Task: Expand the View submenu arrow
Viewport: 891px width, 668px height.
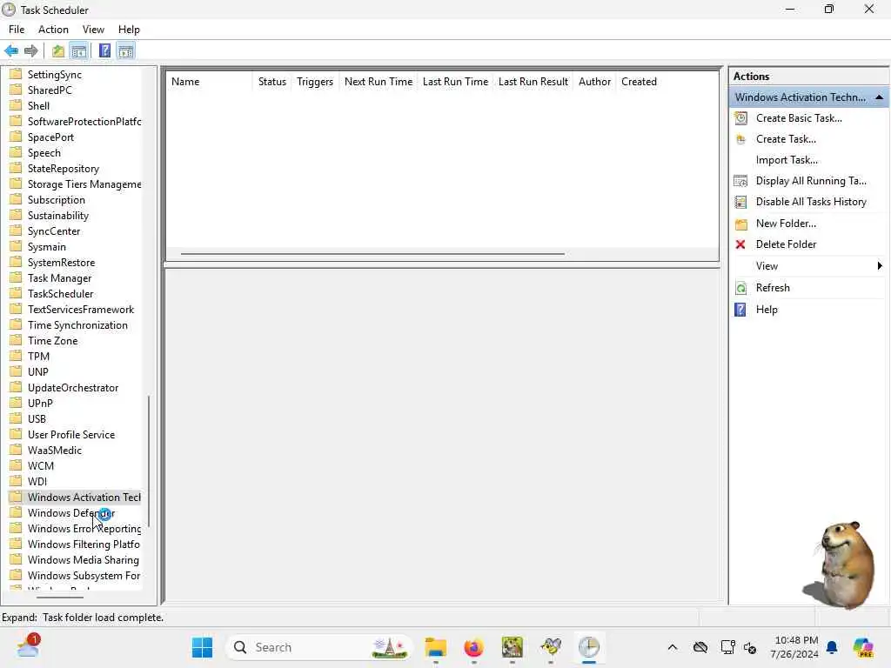Action: point(880,266)
